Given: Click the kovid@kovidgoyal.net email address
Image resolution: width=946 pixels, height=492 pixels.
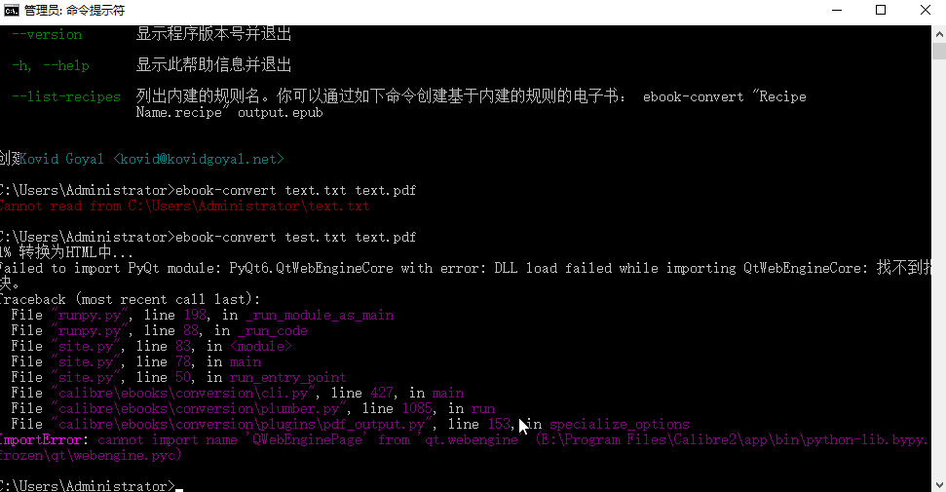Looking at the screenshot, I should click(198, 159).
